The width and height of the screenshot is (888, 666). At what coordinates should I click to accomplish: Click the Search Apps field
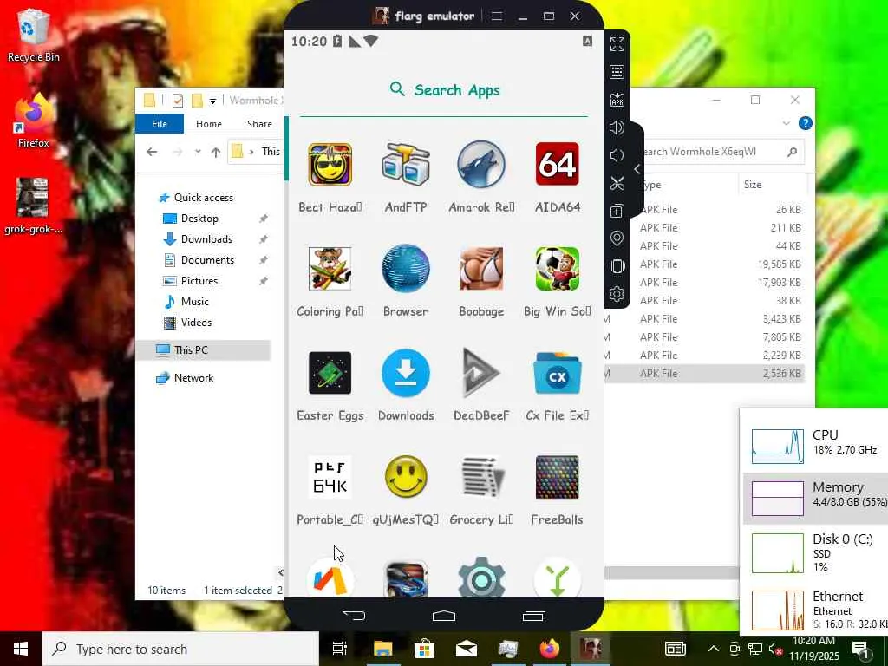coord(444,90)
